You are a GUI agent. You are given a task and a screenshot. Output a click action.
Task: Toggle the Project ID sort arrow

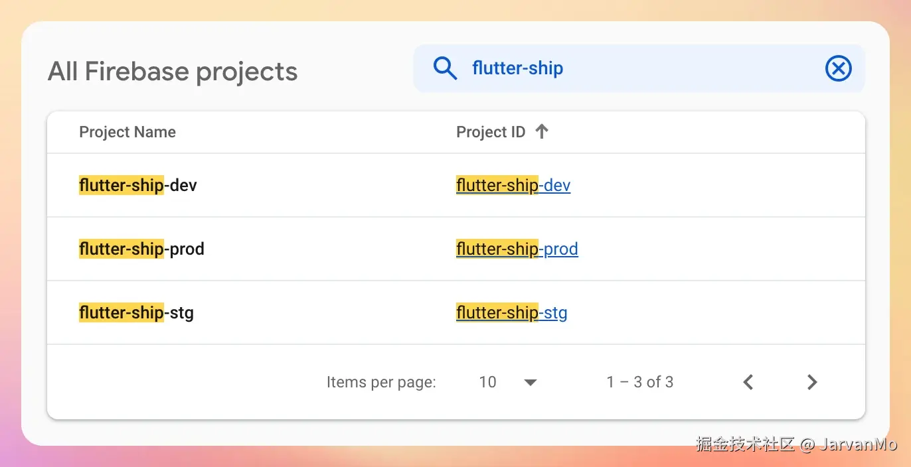(542, 131)
